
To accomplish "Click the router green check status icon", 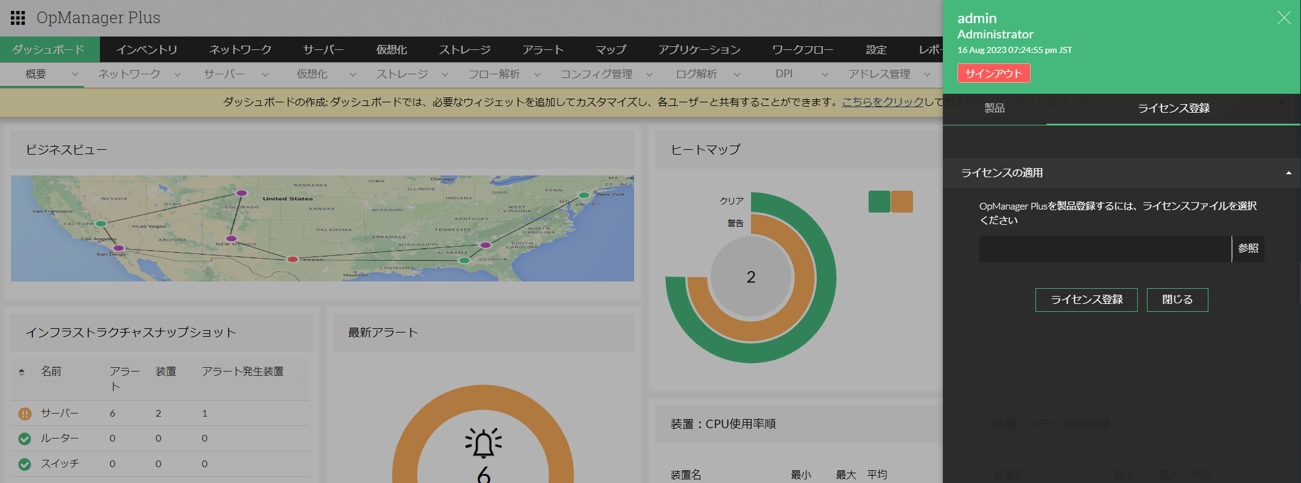I will pyautogui.click(x=24, y=439).
